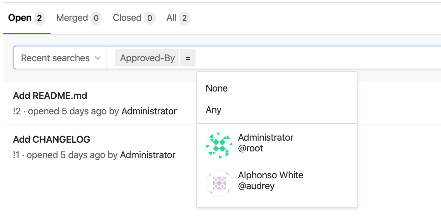
Task: Pick the @root username option
Action: click(251, 148)
